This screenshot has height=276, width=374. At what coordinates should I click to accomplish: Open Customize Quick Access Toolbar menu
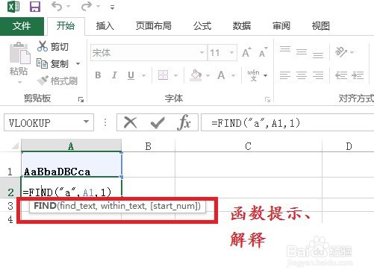pyautogui.click(x=113, y=7)
